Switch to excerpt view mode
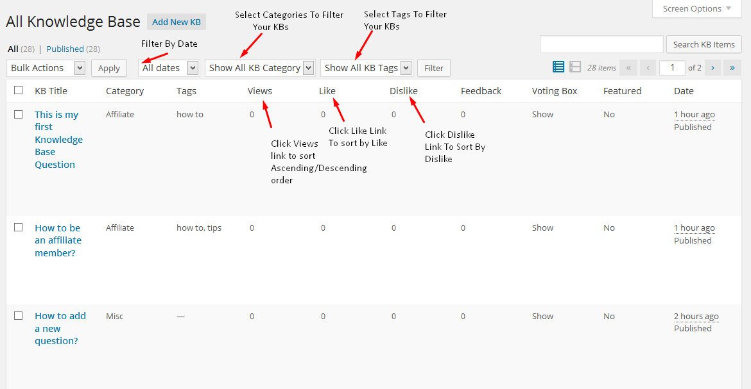Image resolution: width=751 pixels, height=389 pixels. coord(574,67)
